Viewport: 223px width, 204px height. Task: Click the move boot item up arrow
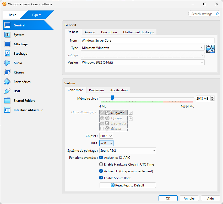coord(130,113)
